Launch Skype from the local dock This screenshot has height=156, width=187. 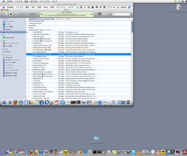point(134,152)
